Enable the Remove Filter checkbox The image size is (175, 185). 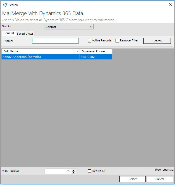(x=117, y=41)
